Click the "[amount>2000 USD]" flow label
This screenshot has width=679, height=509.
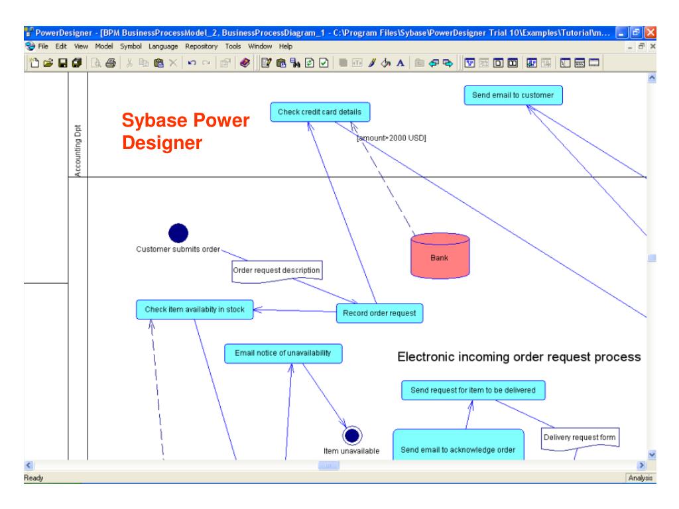tap(391, 138)
